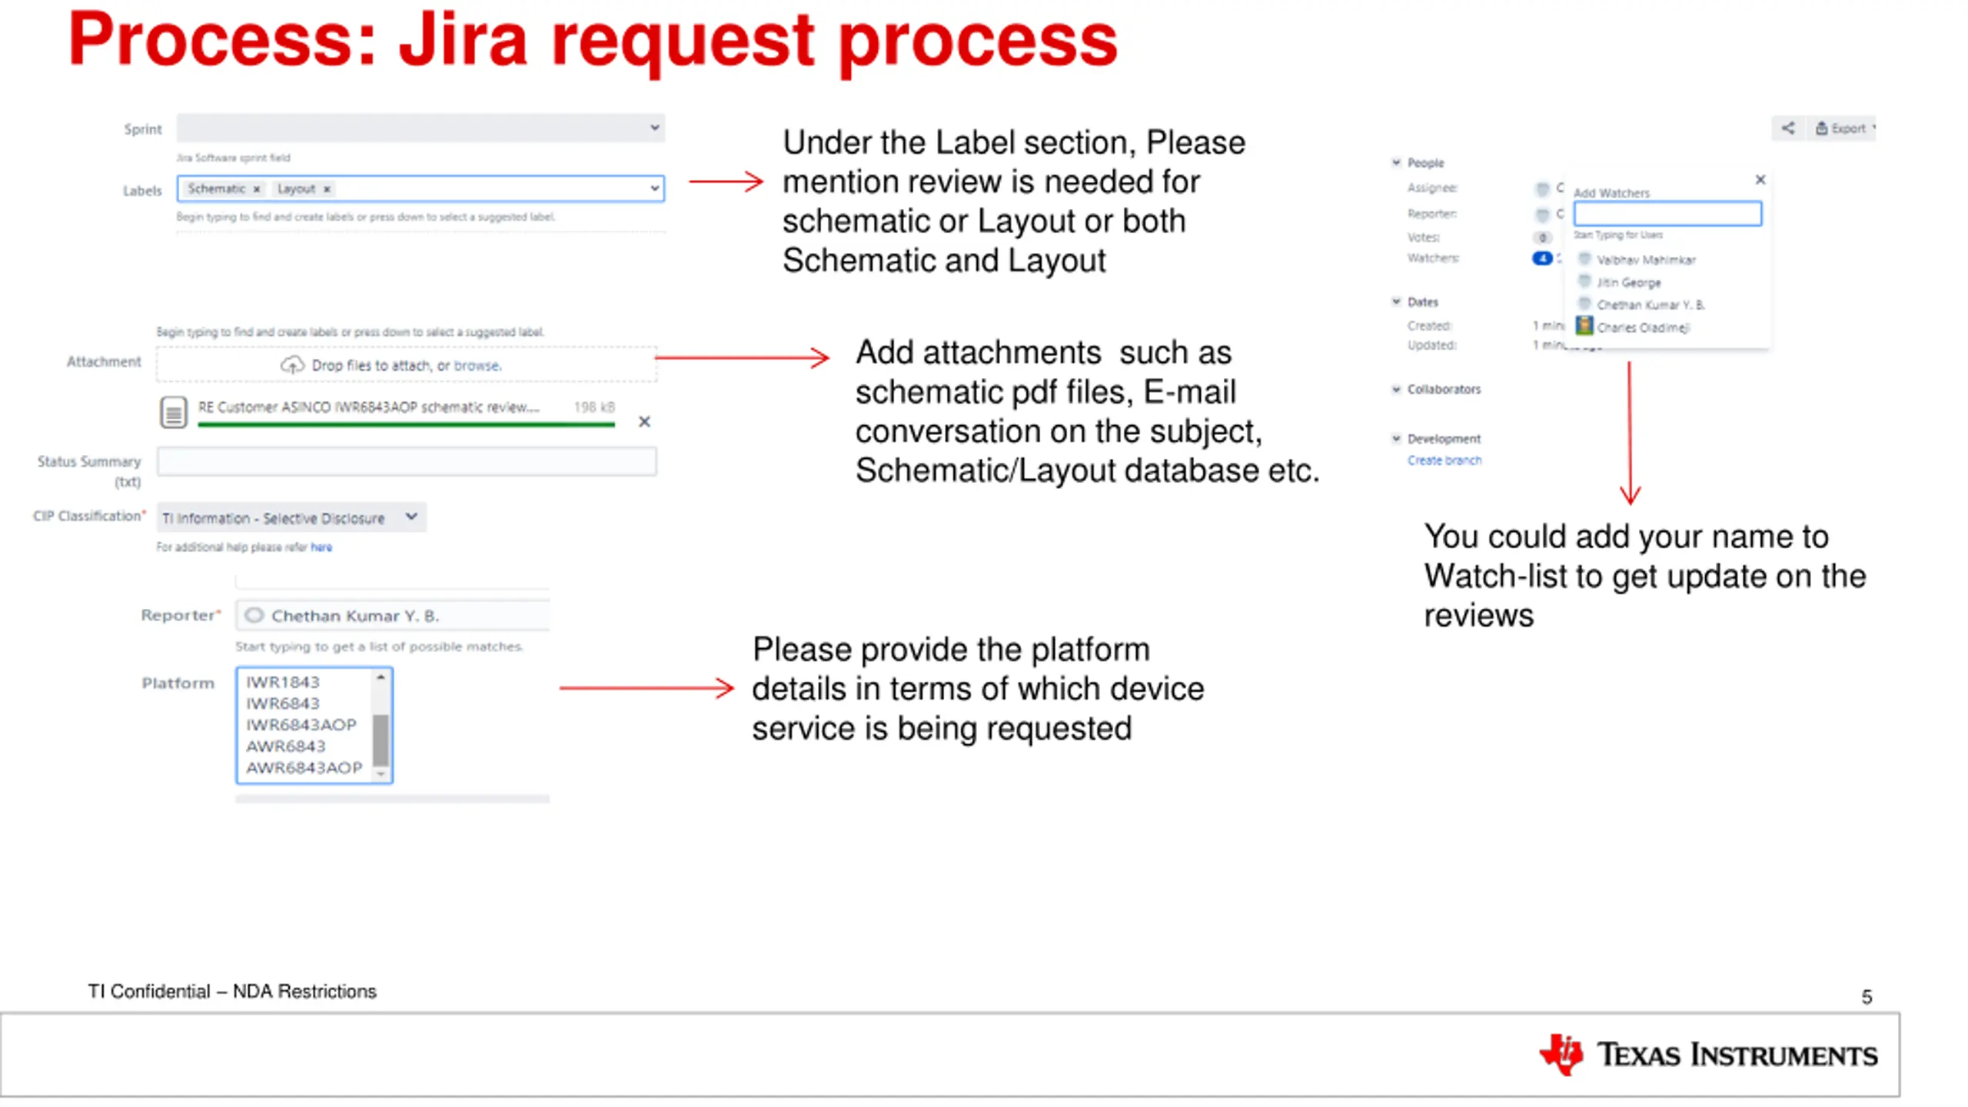This screenshot has height=1107, width=1968.
Task: Collapse the People section
Action: (x=1396, y=162)
